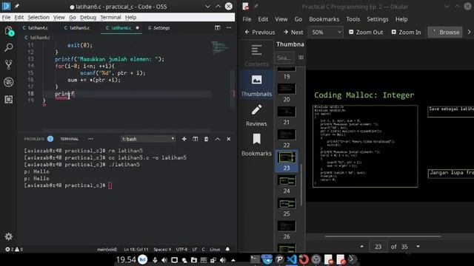The width and height of the screenshot is (474, 266).
Task: Click Okular thumbnails vertical scrollbar
Action: 301,185
